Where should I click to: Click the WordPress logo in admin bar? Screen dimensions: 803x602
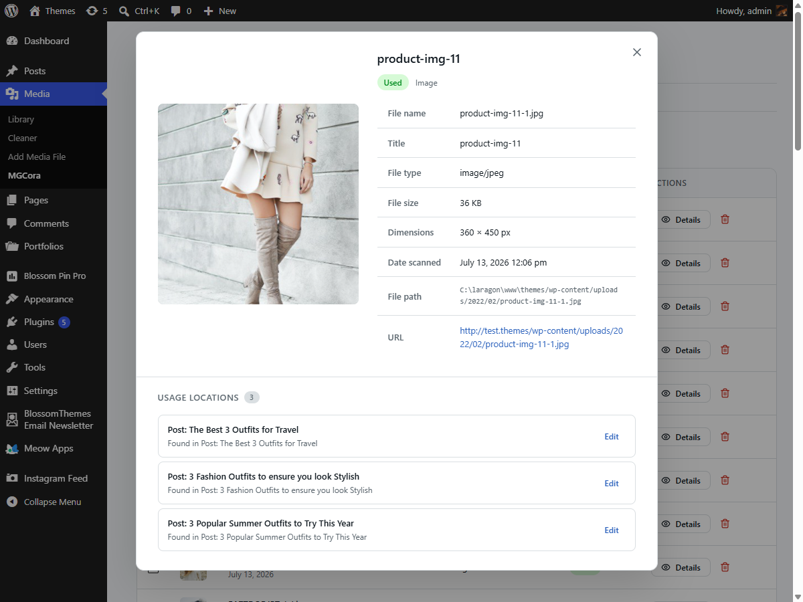11,11
